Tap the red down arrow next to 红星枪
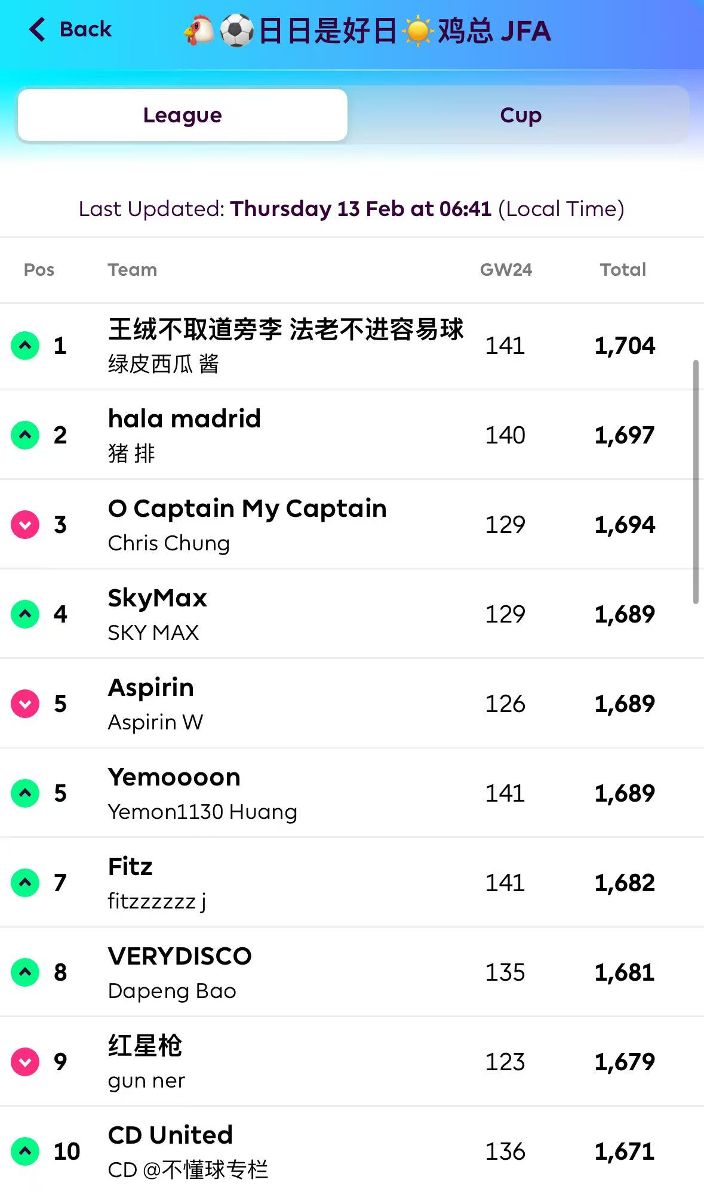The width and height of the screenshot is (704, 1192). coord(25,1062)
